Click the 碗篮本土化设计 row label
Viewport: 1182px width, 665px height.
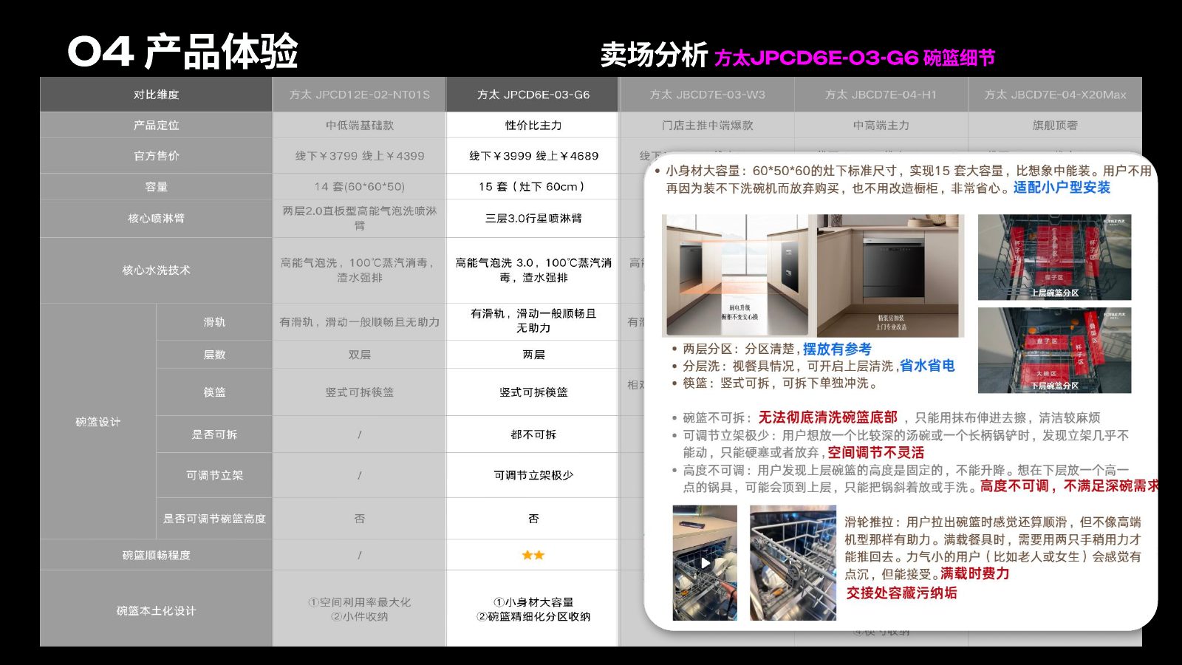click(x=156, y=610)
